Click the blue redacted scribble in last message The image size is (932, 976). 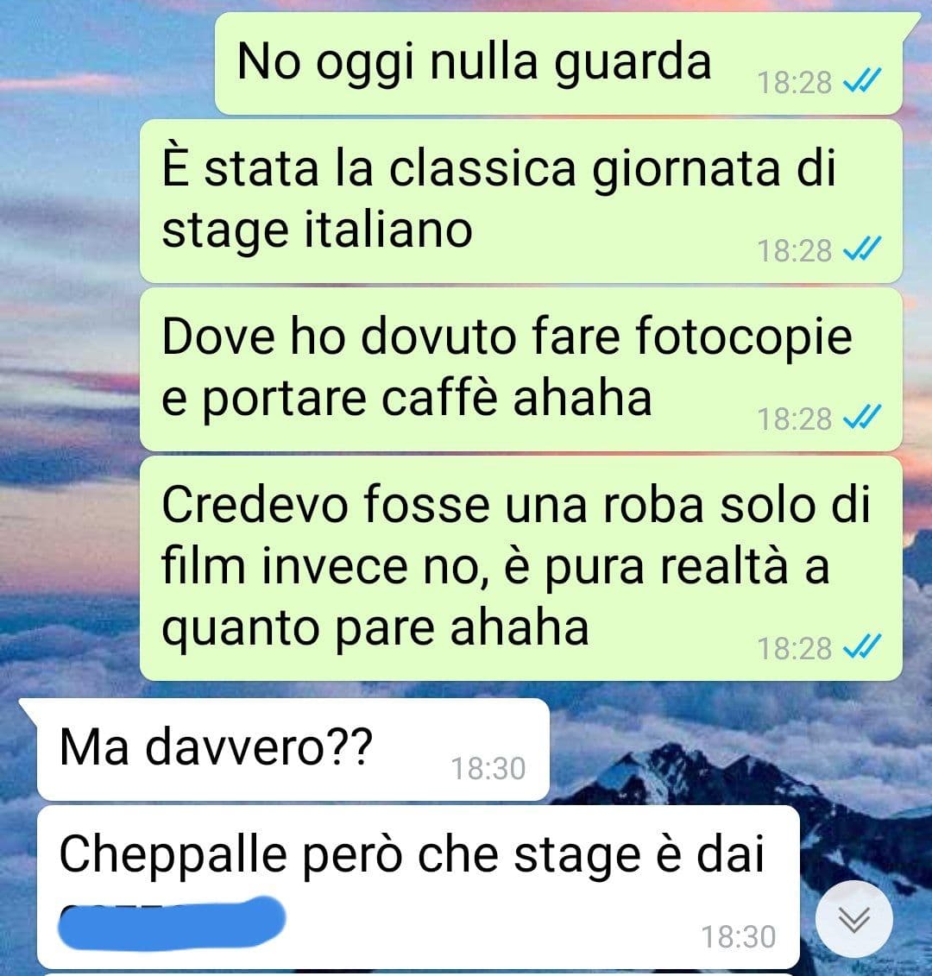click(x=171, y=922)
